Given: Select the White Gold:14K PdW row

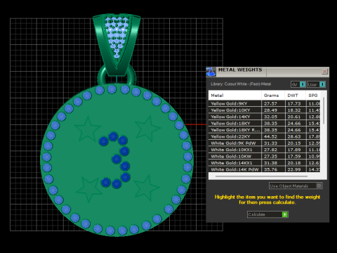Looking at the screenshot, I should pyautogui.click(x=264, y=169).
